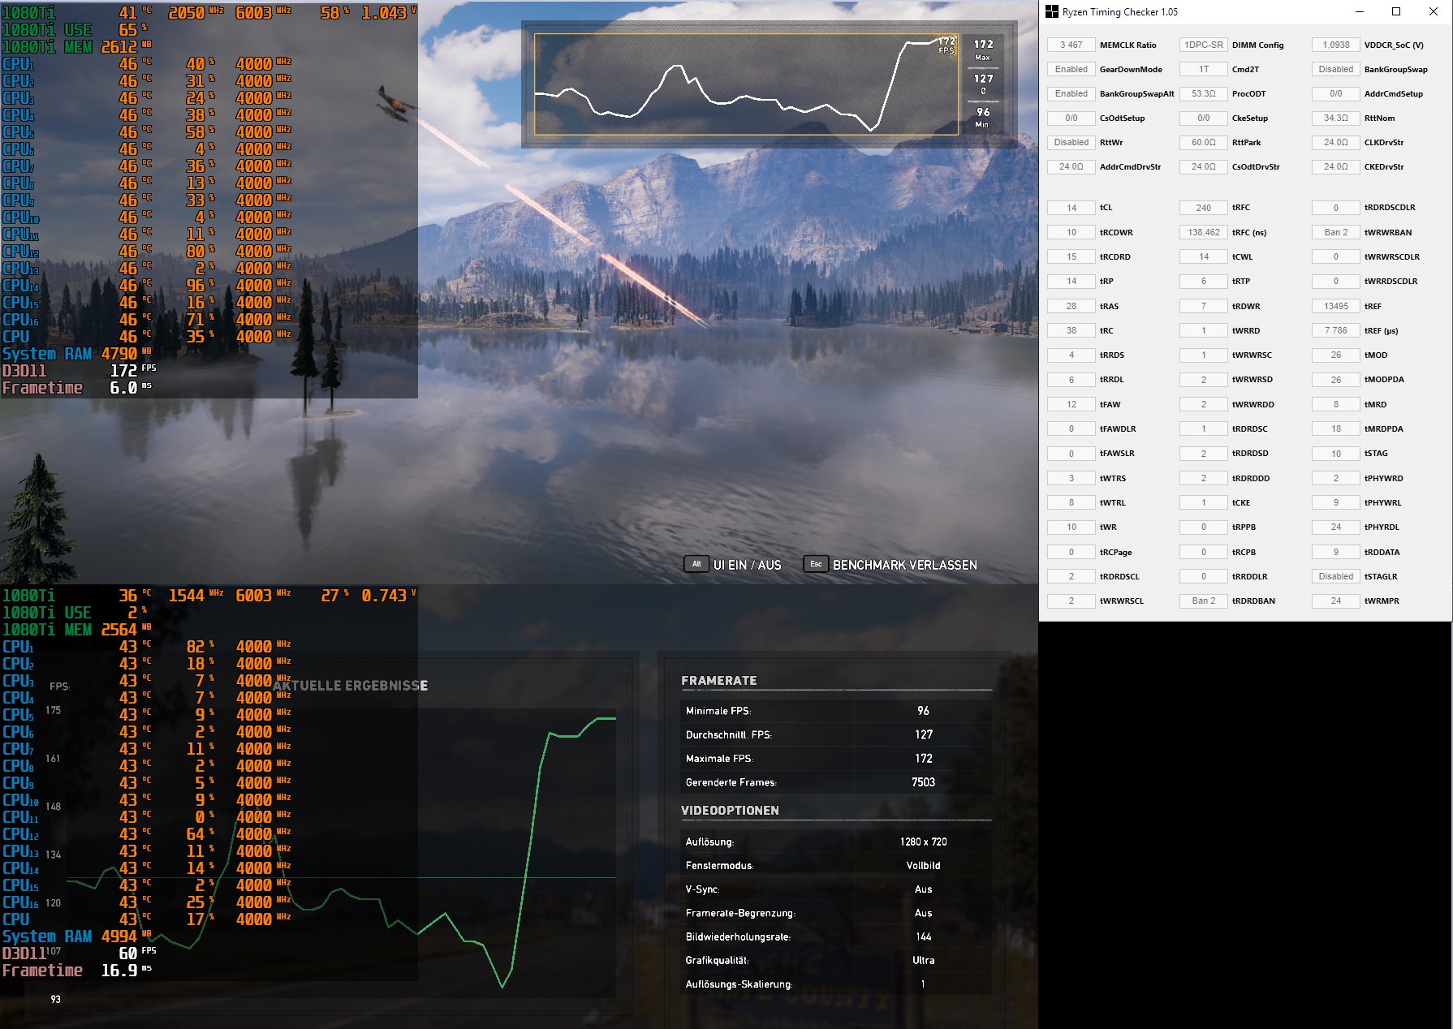Click the 1080Ti USE 65 % readout

[75, 30]
